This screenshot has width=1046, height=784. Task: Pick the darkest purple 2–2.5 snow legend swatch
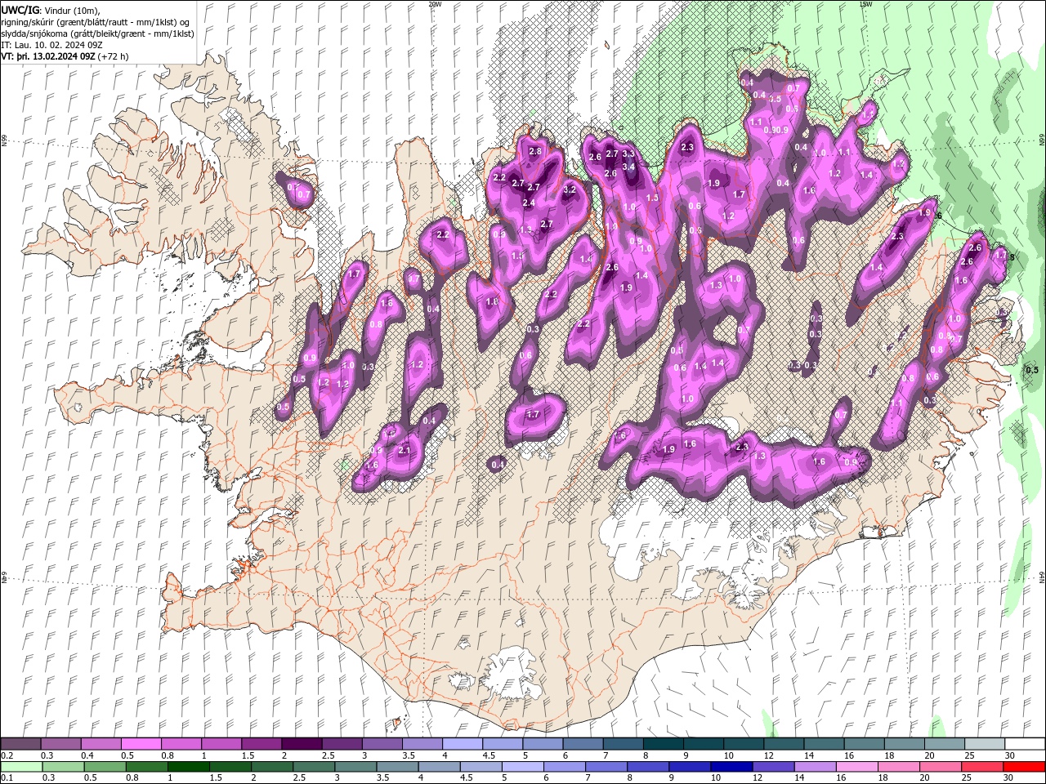coord(301,744)
